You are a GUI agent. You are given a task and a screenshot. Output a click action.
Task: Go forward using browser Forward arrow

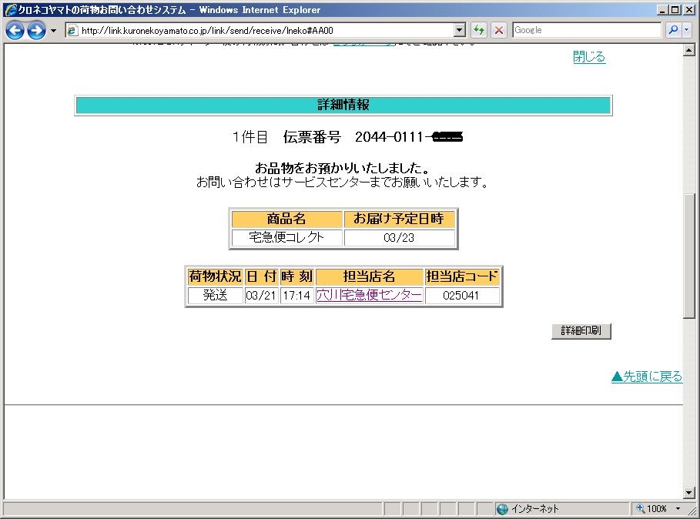pos(37,30)
